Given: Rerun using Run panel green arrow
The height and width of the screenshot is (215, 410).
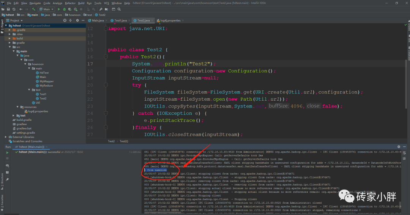Looking at the screenshot, I should point(7,153).
